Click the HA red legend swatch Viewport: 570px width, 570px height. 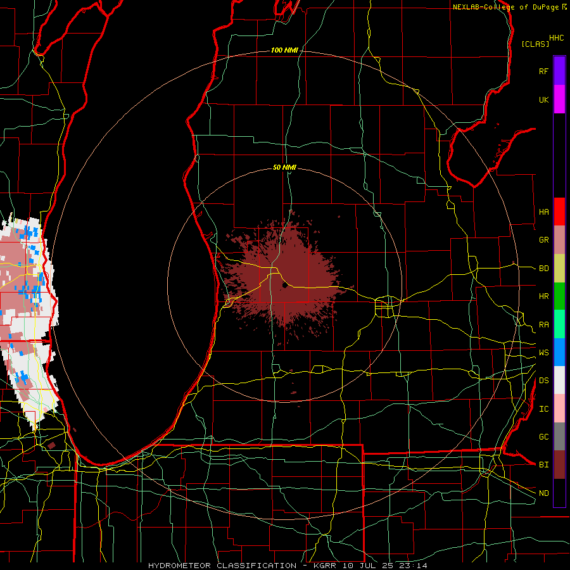point(559,212)
